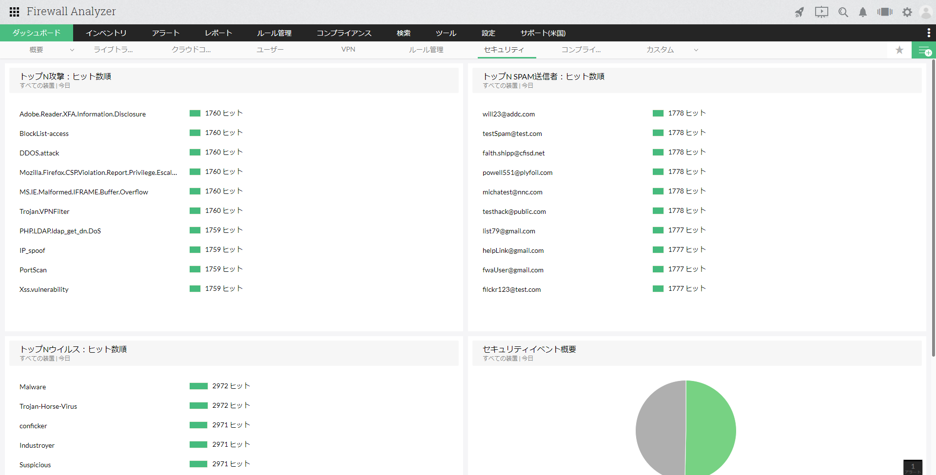
Task: Switch to the 概要 sub-tab
Action: [37, 50]
